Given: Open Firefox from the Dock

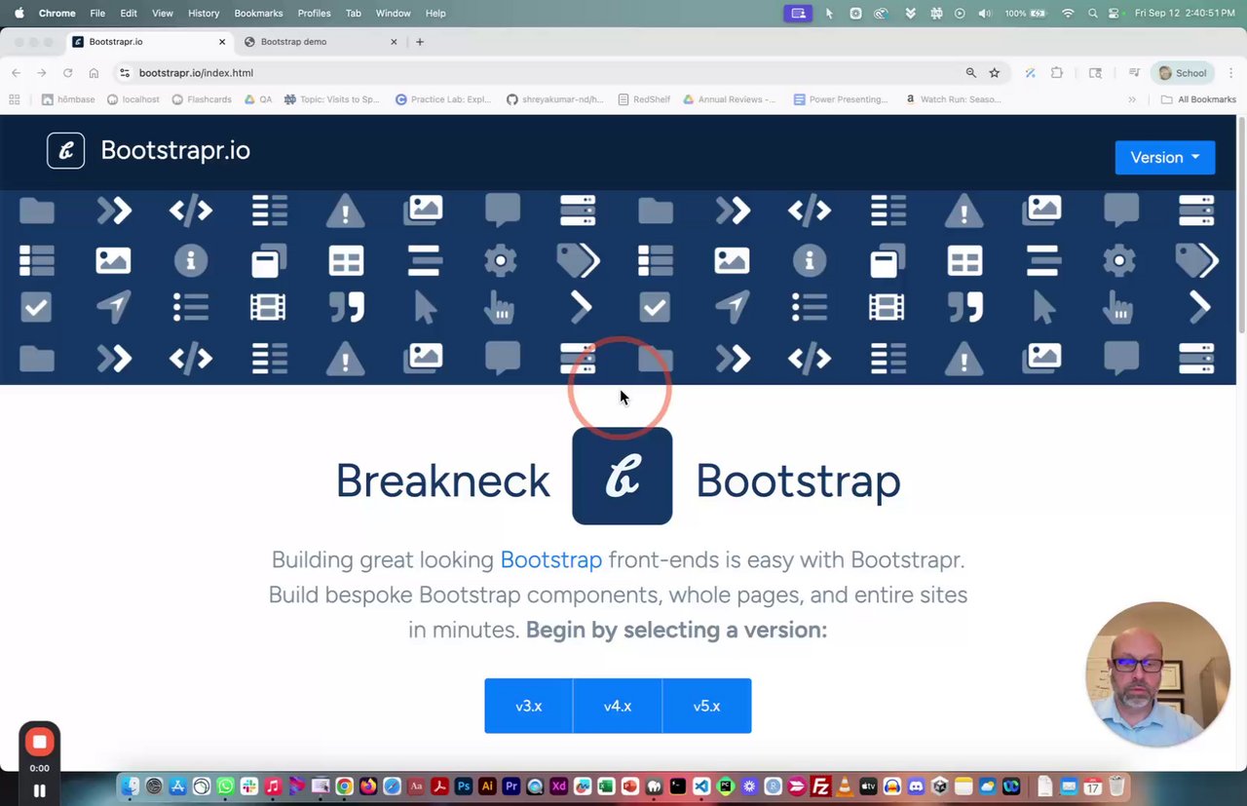Looking at the screenshot, I should [368, 787].
